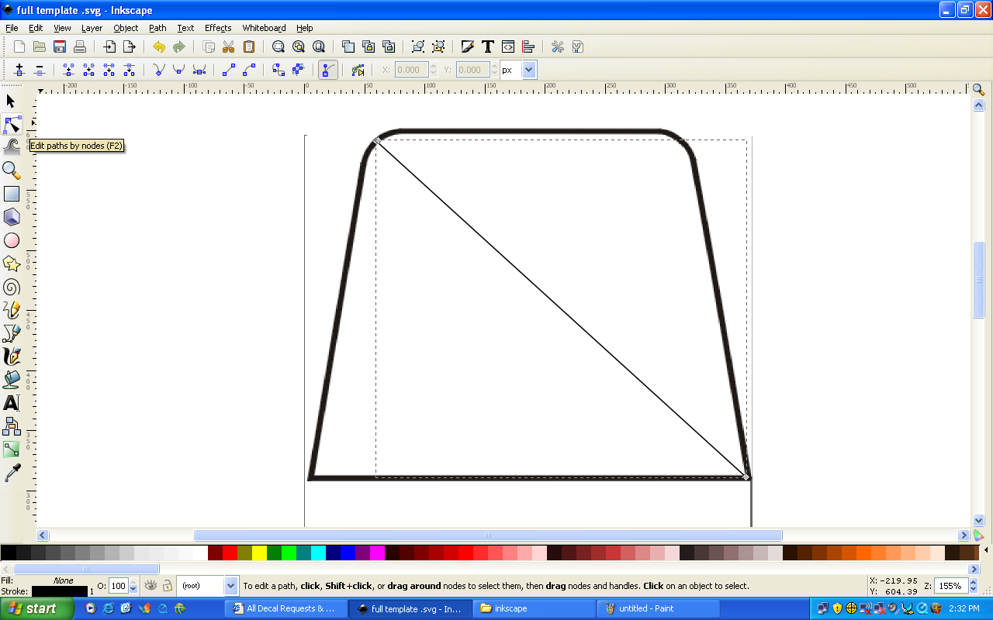Select the Selector arrow tool
Image resolution: width=993 pixels, height=620 pixels.
(11, 101)
